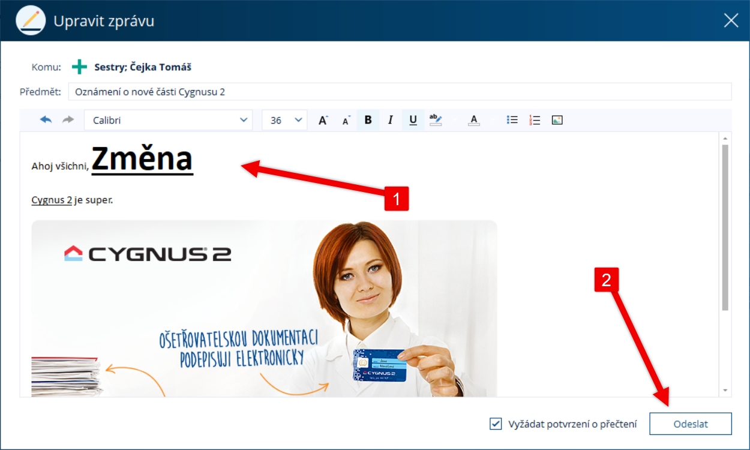Click the recipients text Sestry; Čejka Tomáš
The width and height of the screenshot is (750, 450).
coord(143,67)
